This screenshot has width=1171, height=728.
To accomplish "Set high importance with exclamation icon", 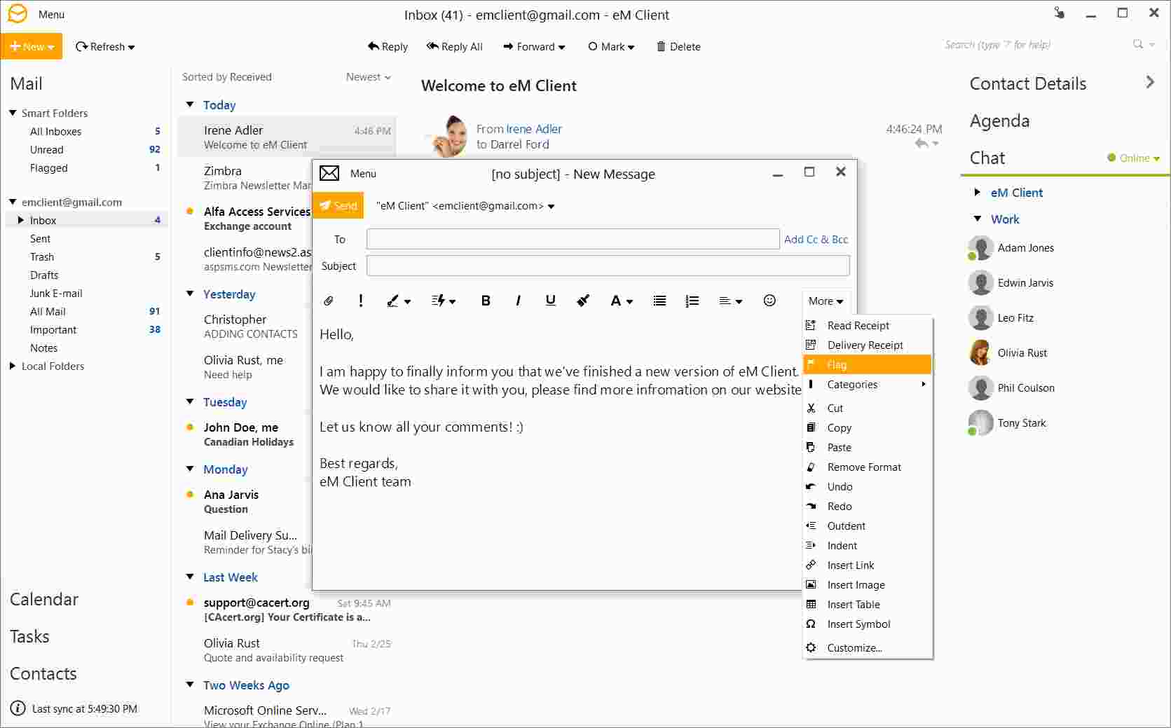I will 360,301.
